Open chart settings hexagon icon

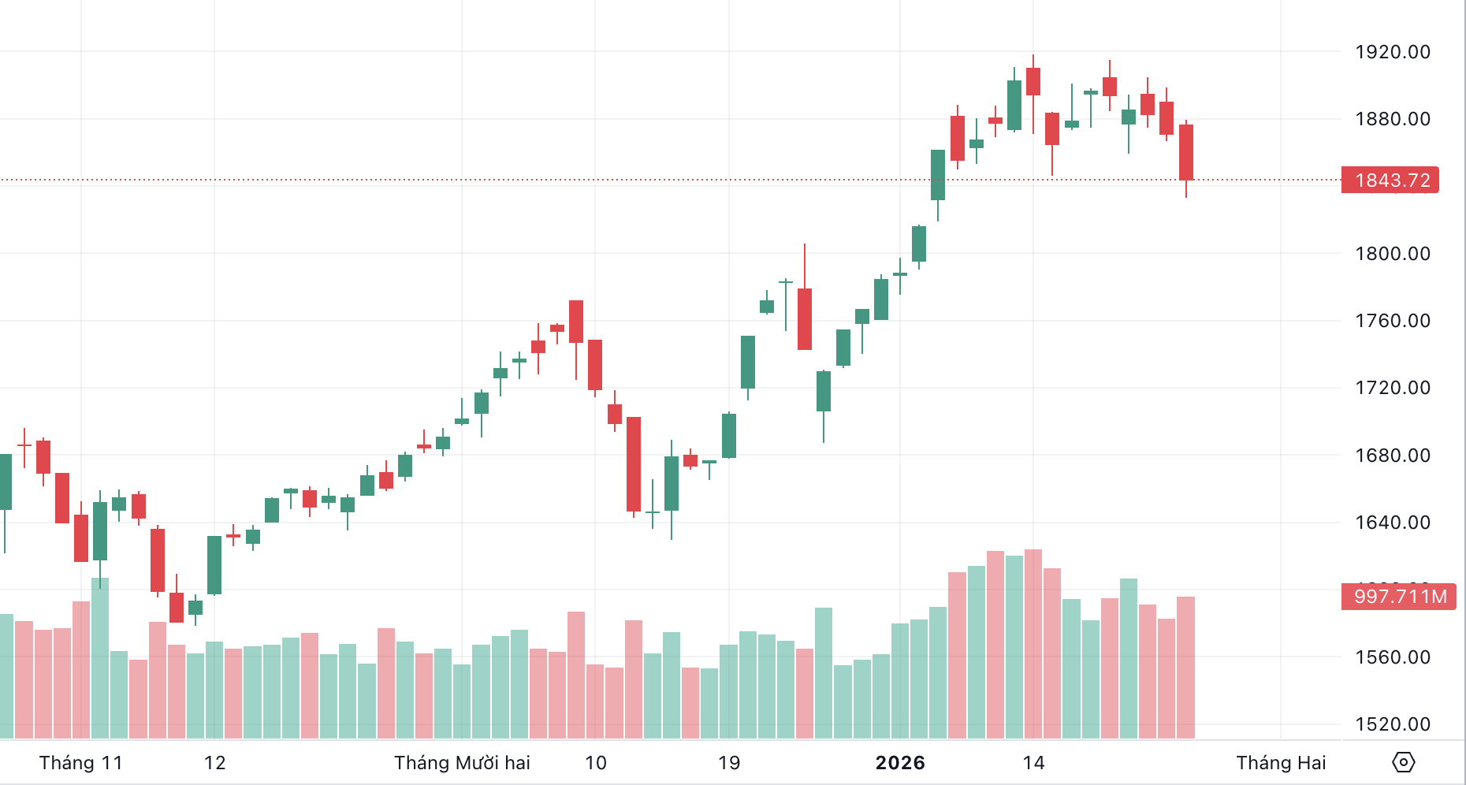point(1404,762)
